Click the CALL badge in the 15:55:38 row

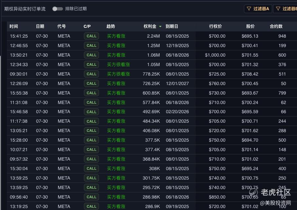tap(91, 93)
